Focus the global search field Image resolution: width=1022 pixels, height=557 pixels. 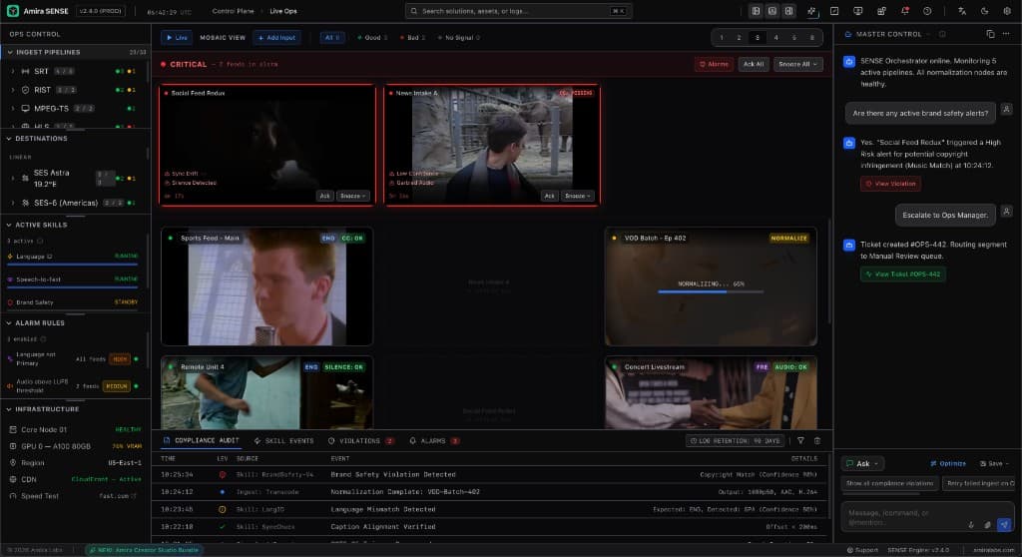click(x=518, y=11)
